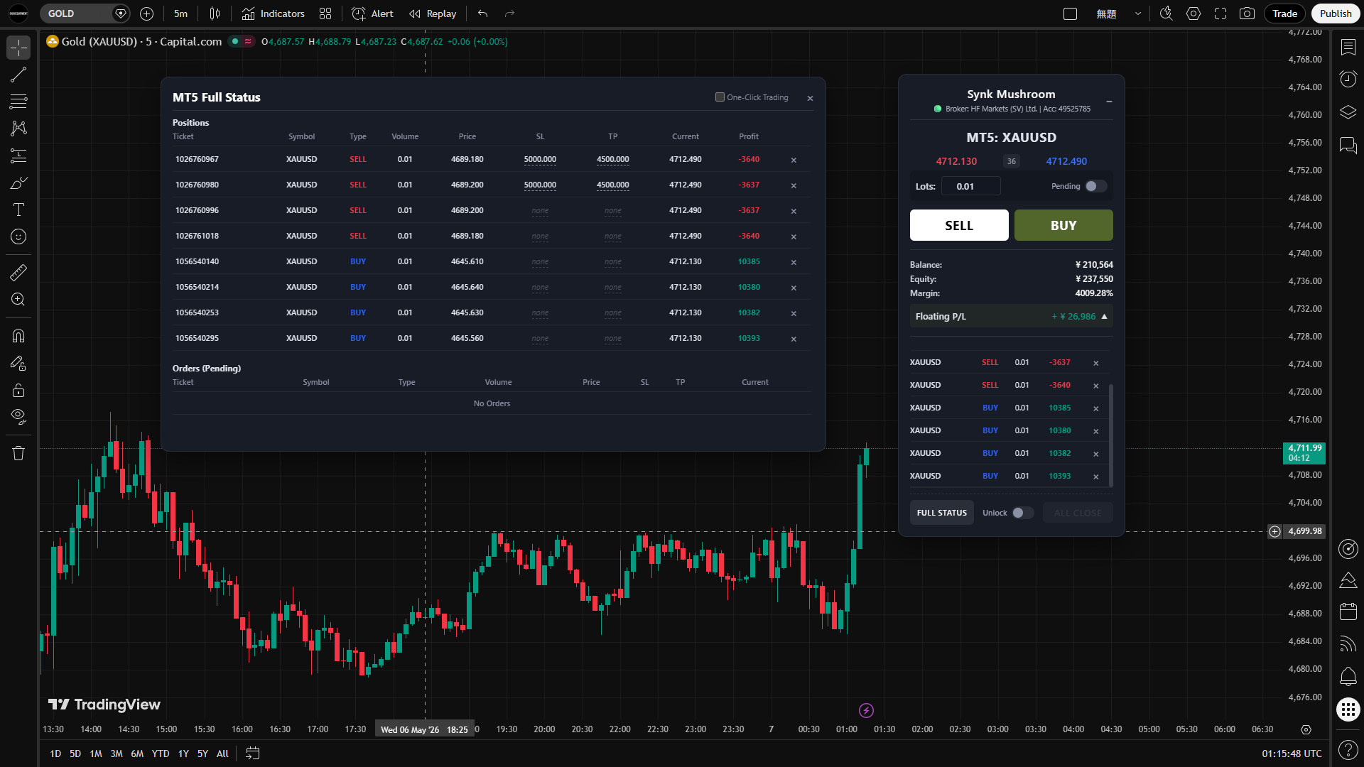Image resolution: width=1364 pixels, height=767 pixels.
Task: Toggle magnet mode for drawings
Action: [18, 336]
